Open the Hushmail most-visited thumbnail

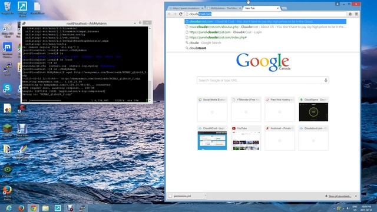point(280,138)
